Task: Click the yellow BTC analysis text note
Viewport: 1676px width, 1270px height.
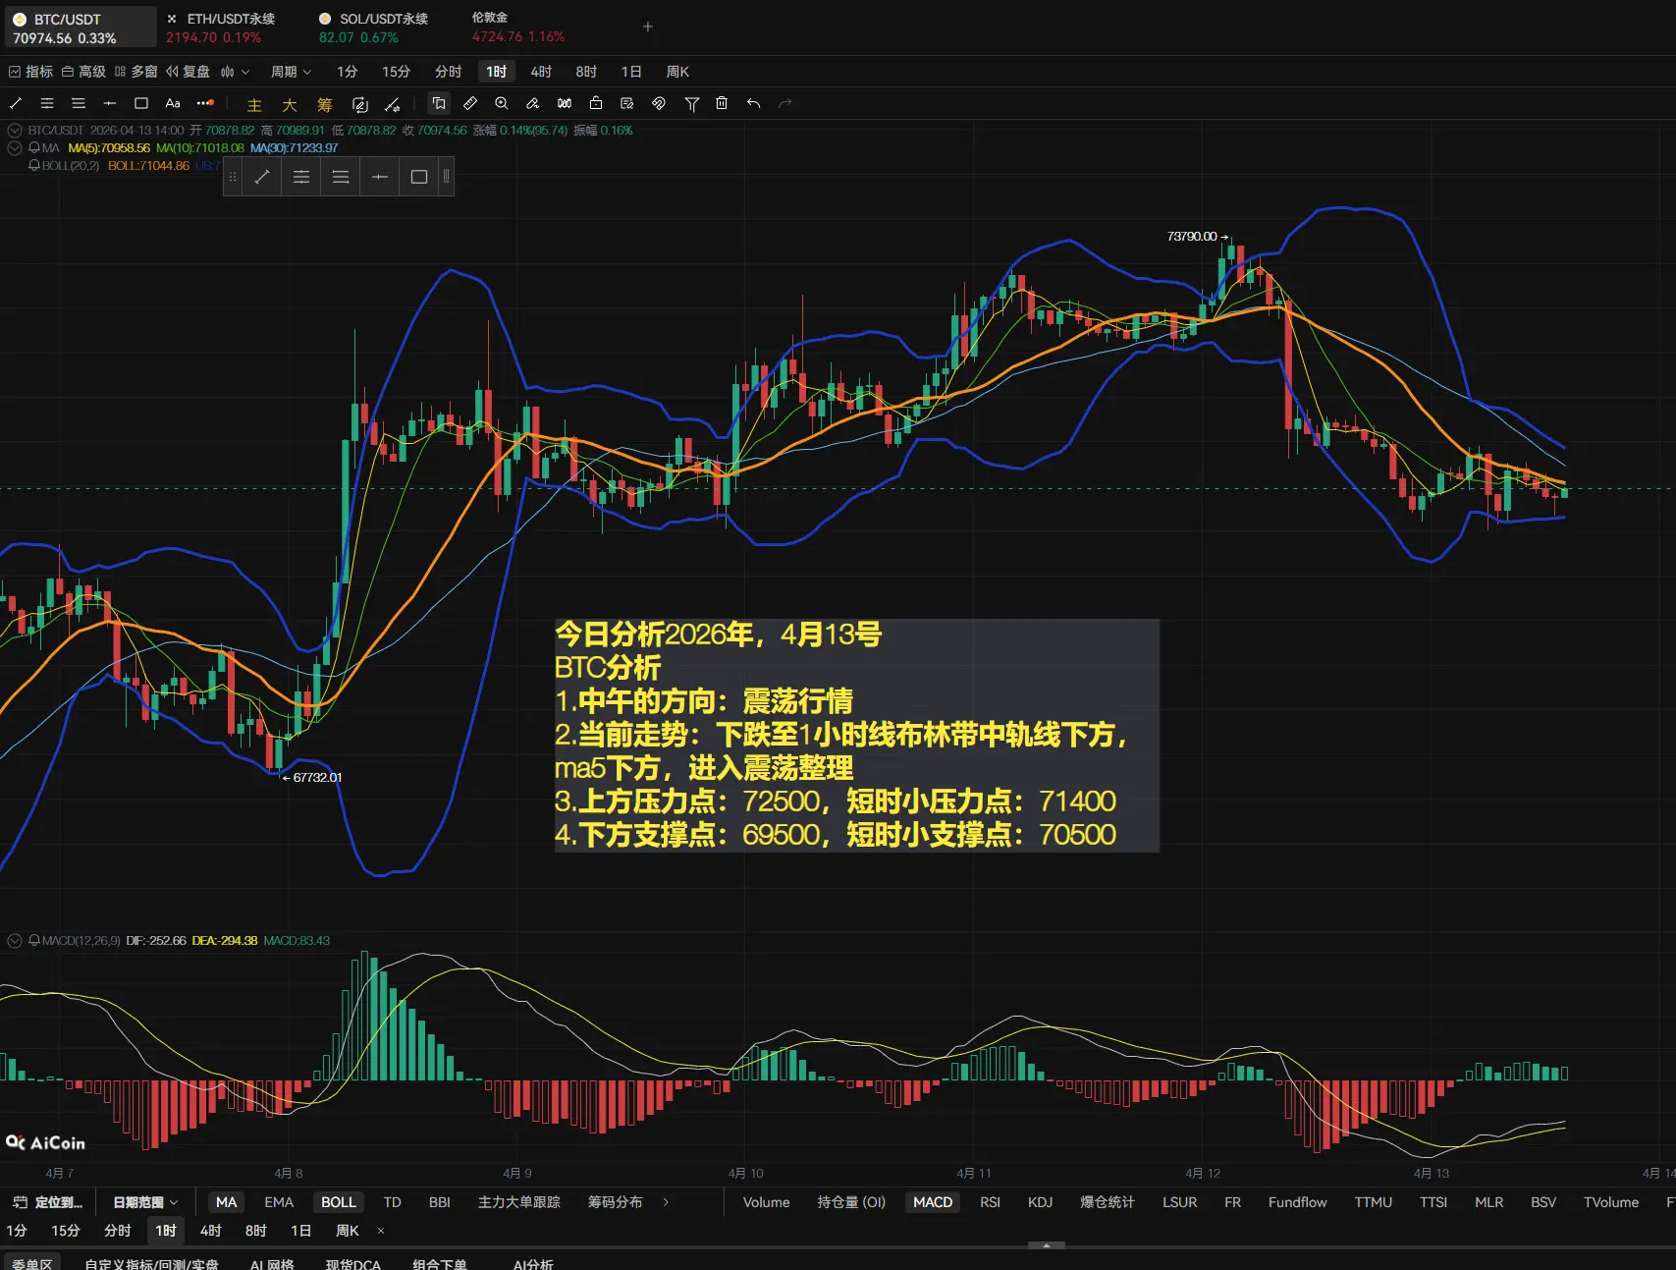Action: (856, 735)
